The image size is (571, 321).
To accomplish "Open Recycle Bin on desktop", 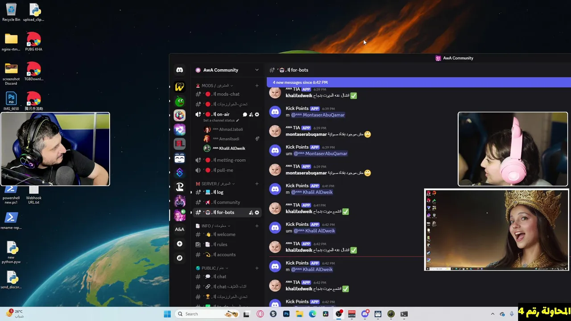I will tap(11, 12).
